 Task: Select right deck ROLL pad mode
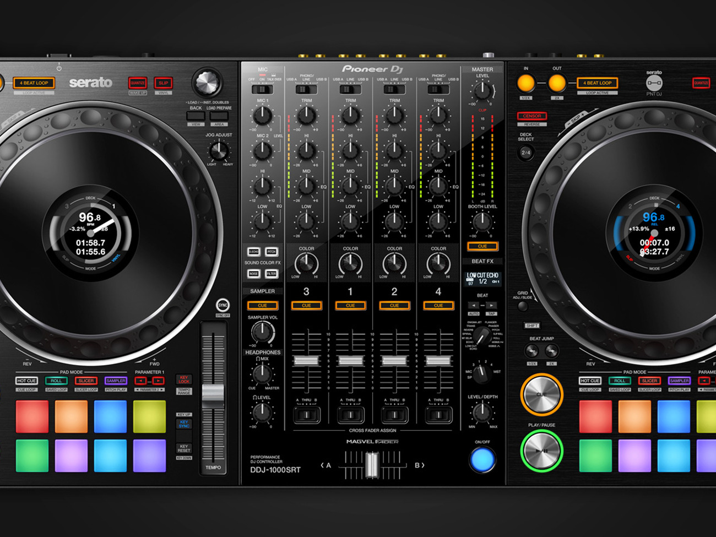620,381
